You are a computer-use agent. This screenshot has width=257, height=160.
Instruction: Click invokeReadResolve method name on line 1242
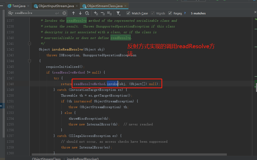click(x=67, y=49)
